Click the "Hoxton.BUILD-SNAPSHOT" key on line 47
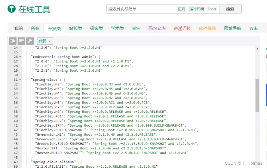This screenshot has width=267, height=168. coord(58,153)
